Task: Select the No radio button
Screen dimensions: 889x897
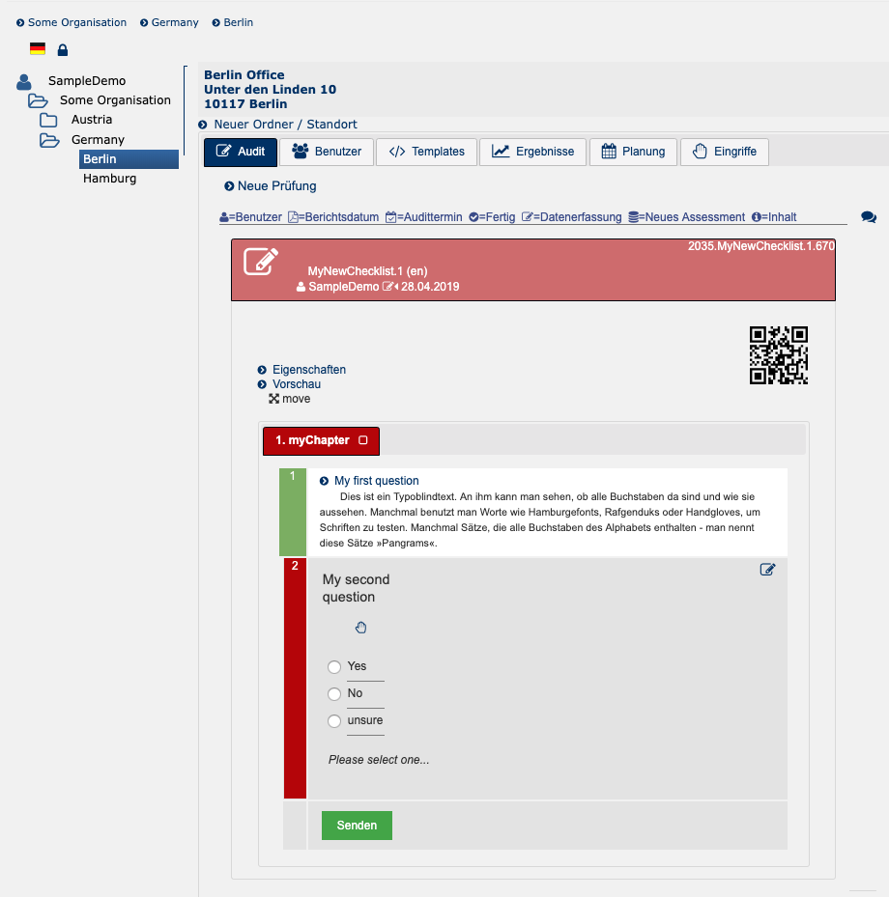Action: pos(334,694)
